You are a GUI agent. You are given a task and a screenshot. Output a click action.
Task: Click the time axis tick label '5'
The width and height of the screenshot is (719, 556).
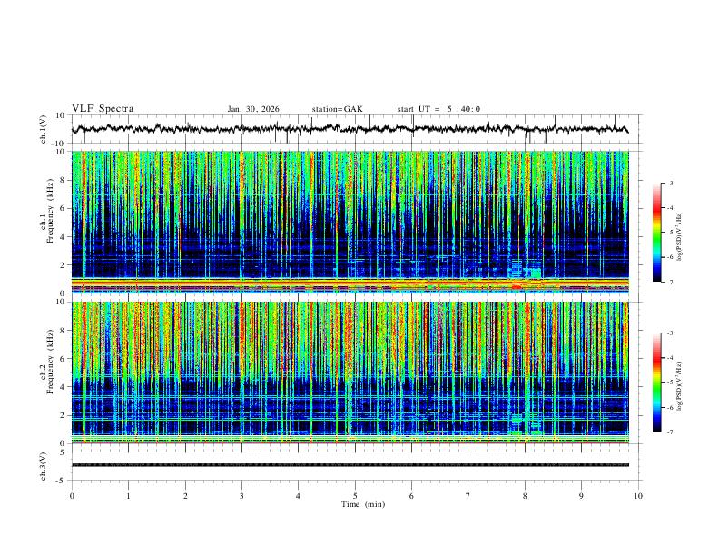point(355,496)
